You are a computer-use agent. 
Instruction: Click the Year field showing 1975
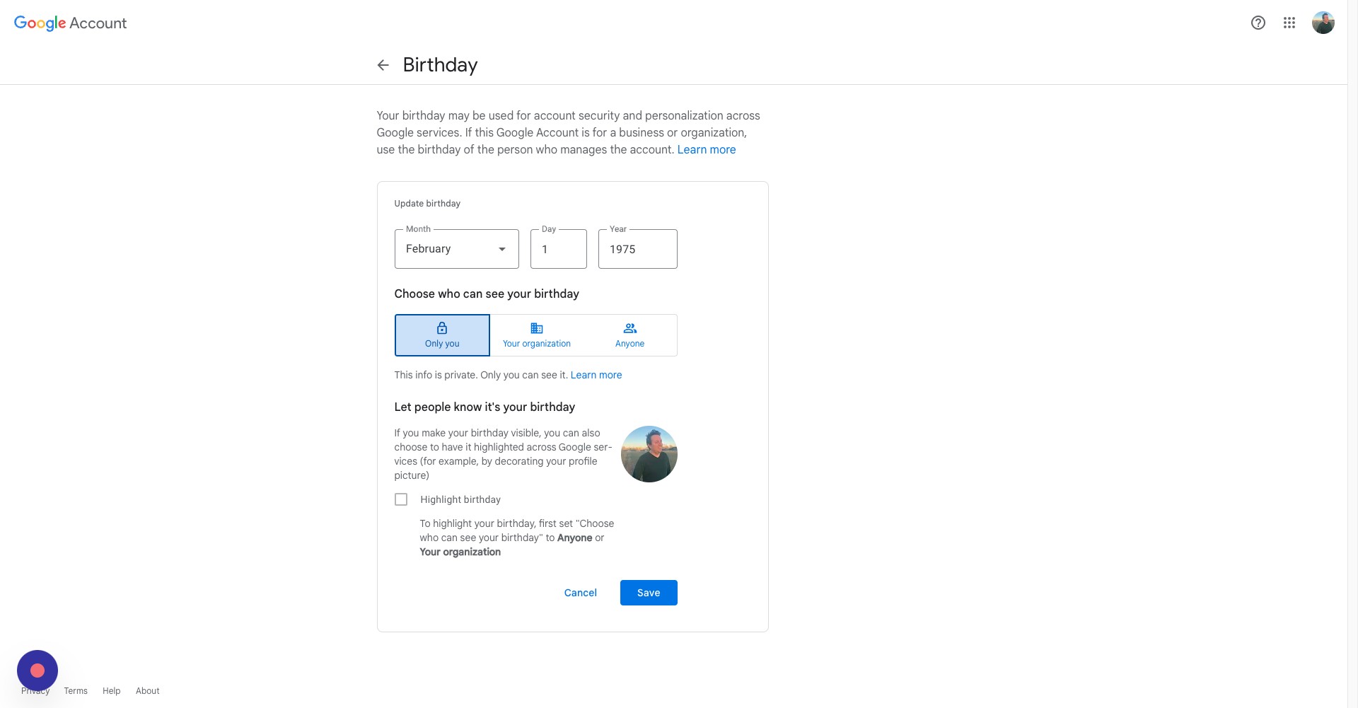[x=637, y=249]
